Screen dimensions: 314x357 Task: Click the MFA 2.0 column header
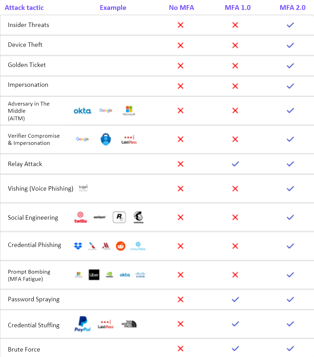(x=293, y=8)
